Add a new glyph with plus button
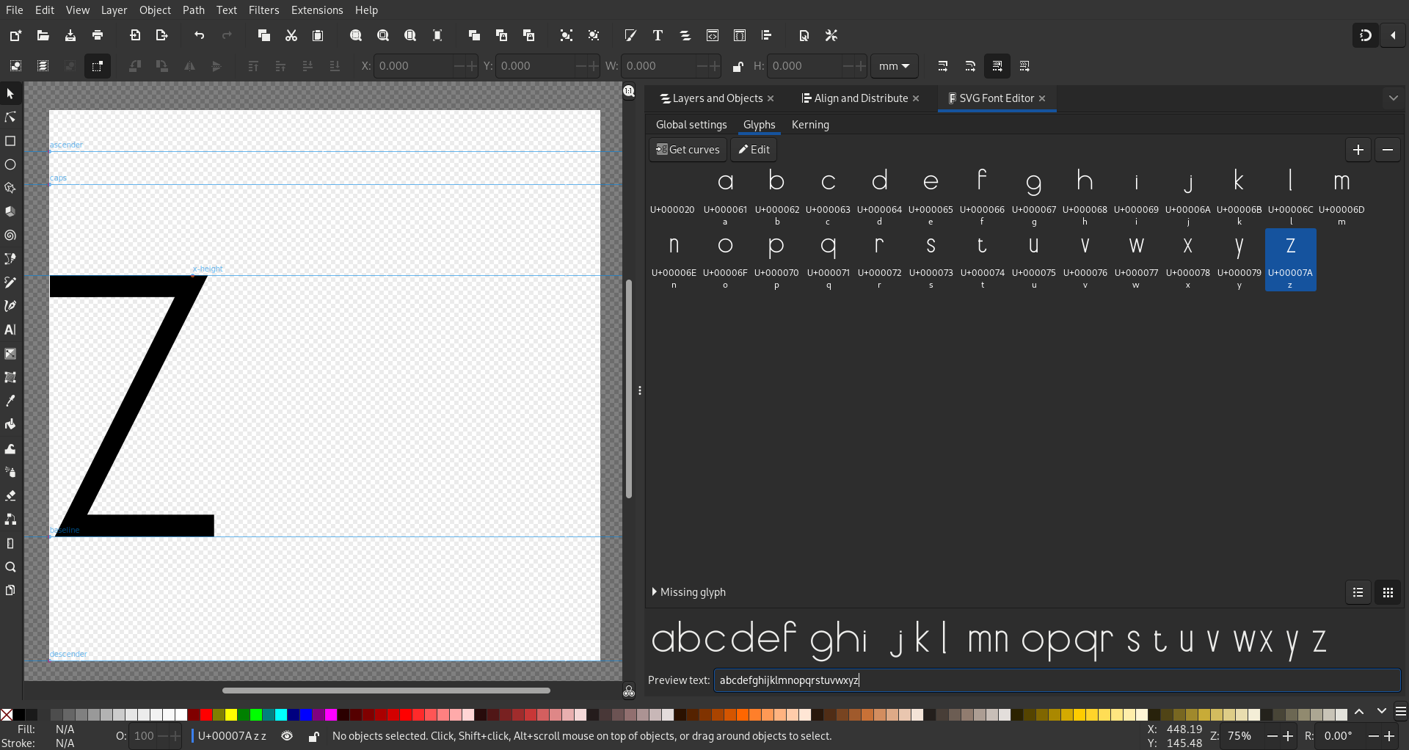The height and width of the screenshot is (750, 1409). pyautogui.click(x=1358, y=150)
